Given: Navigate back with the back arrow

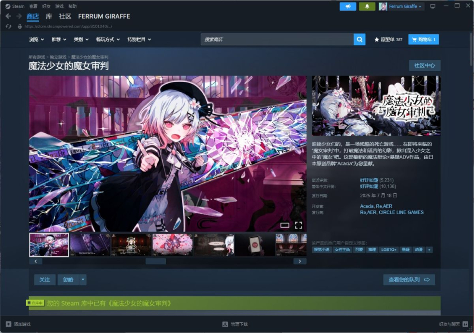Looking at the screenshot, I should pyautogui.click(x=9, y=16).
